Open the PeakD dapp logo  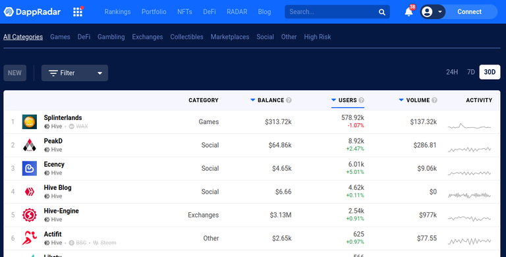[30, 145]
